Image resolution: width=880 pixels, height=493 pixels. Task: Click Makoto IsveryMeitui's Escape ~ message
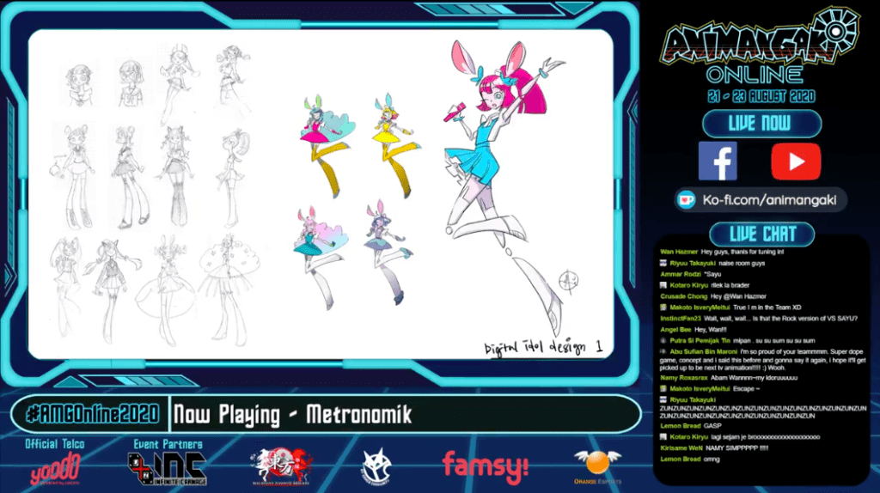(x=710, y=389)
